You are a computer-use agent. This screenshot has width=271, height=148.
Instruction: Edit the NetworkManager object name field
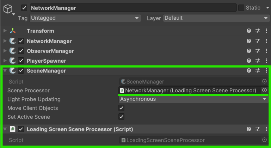tap(133, 8)
